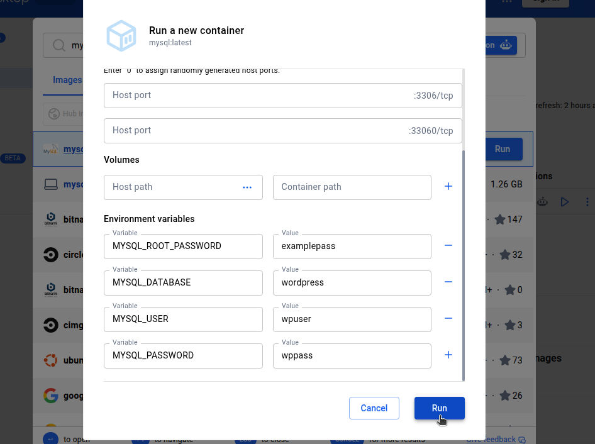Remove the MYSQL_ROOT_PASSWORD variable row
Screen dimensions: 595x444
(x=448, y=245)
